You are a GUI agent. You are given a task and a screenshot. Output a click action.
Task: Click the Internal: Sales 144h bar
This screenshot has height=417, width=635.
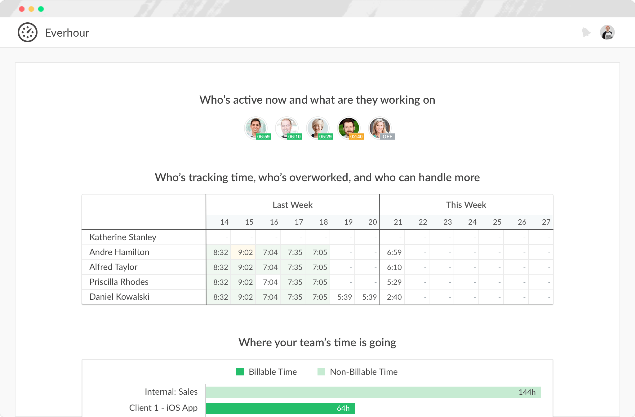click(373, 392)
